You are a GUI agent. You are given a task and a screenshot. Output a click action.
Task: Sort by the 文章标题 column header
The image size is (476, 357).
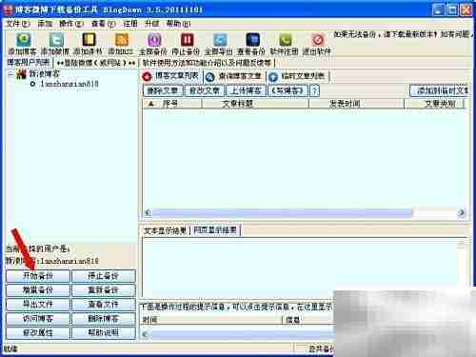[x=255, y=104]
